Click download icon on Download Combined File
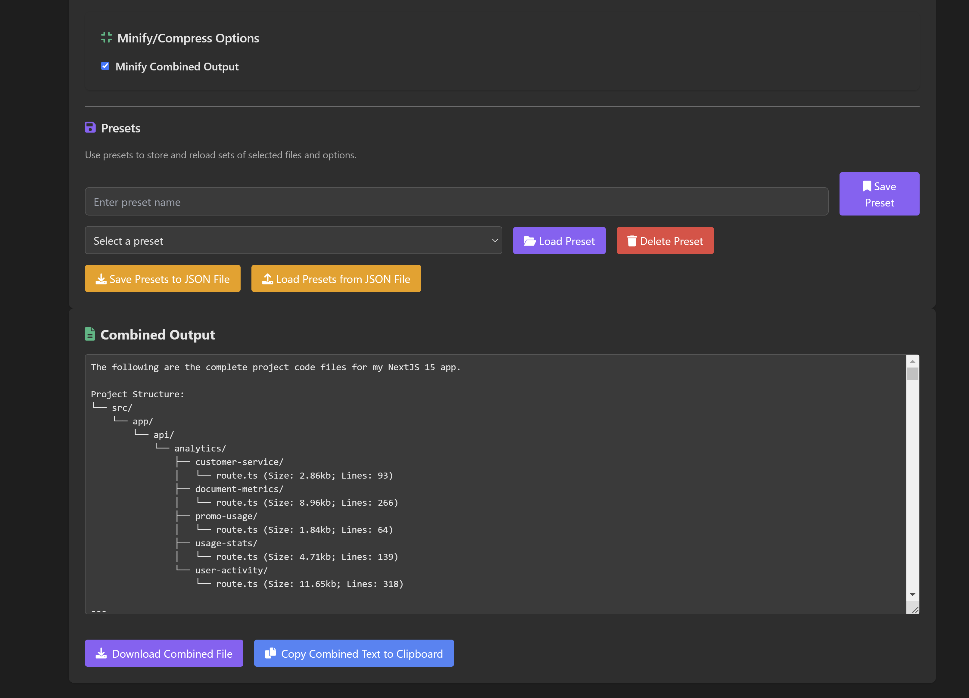 coord(101,653)
